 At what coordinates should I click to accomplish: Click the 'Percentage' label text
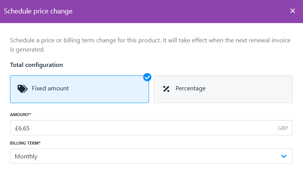[190, 88]
